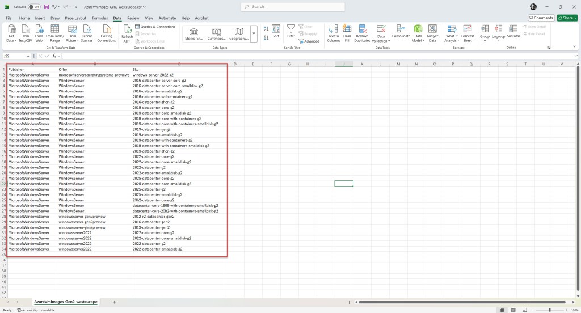Click the Filter funnel icon
The height and width of the screenshot is (313, 581).
point(290,31)
